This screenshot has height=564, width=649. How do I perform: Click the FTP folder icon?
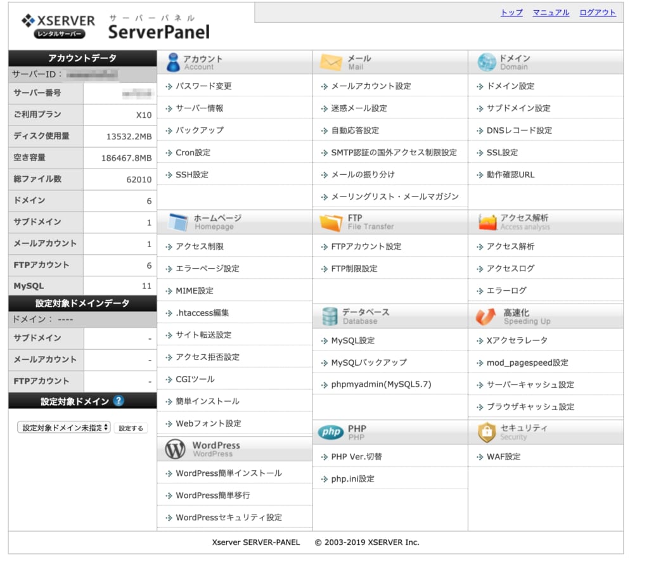(331, 222)
